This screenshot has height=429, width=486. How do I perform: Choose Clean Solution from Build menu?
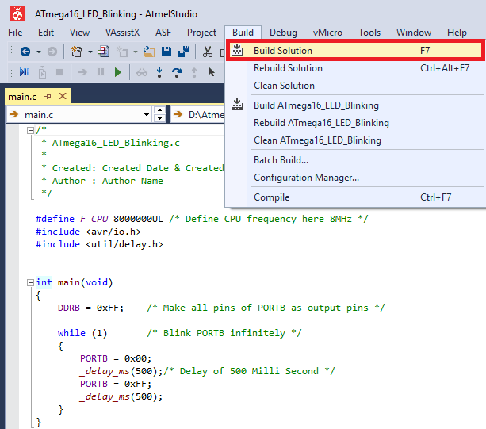(x=355, y=85)
